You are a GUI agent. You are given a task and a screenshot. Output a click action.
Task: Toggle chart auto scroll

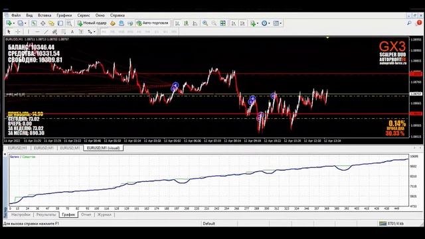coord(233,23)
